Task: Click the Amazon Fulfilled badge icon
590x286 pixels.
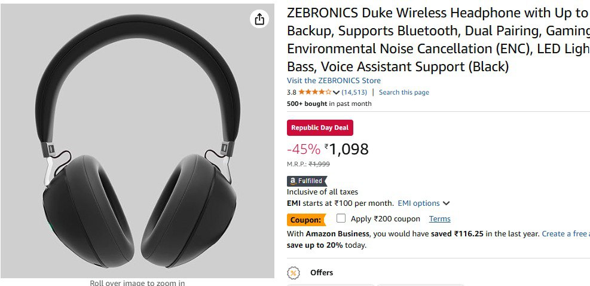Action: [307, 181]
